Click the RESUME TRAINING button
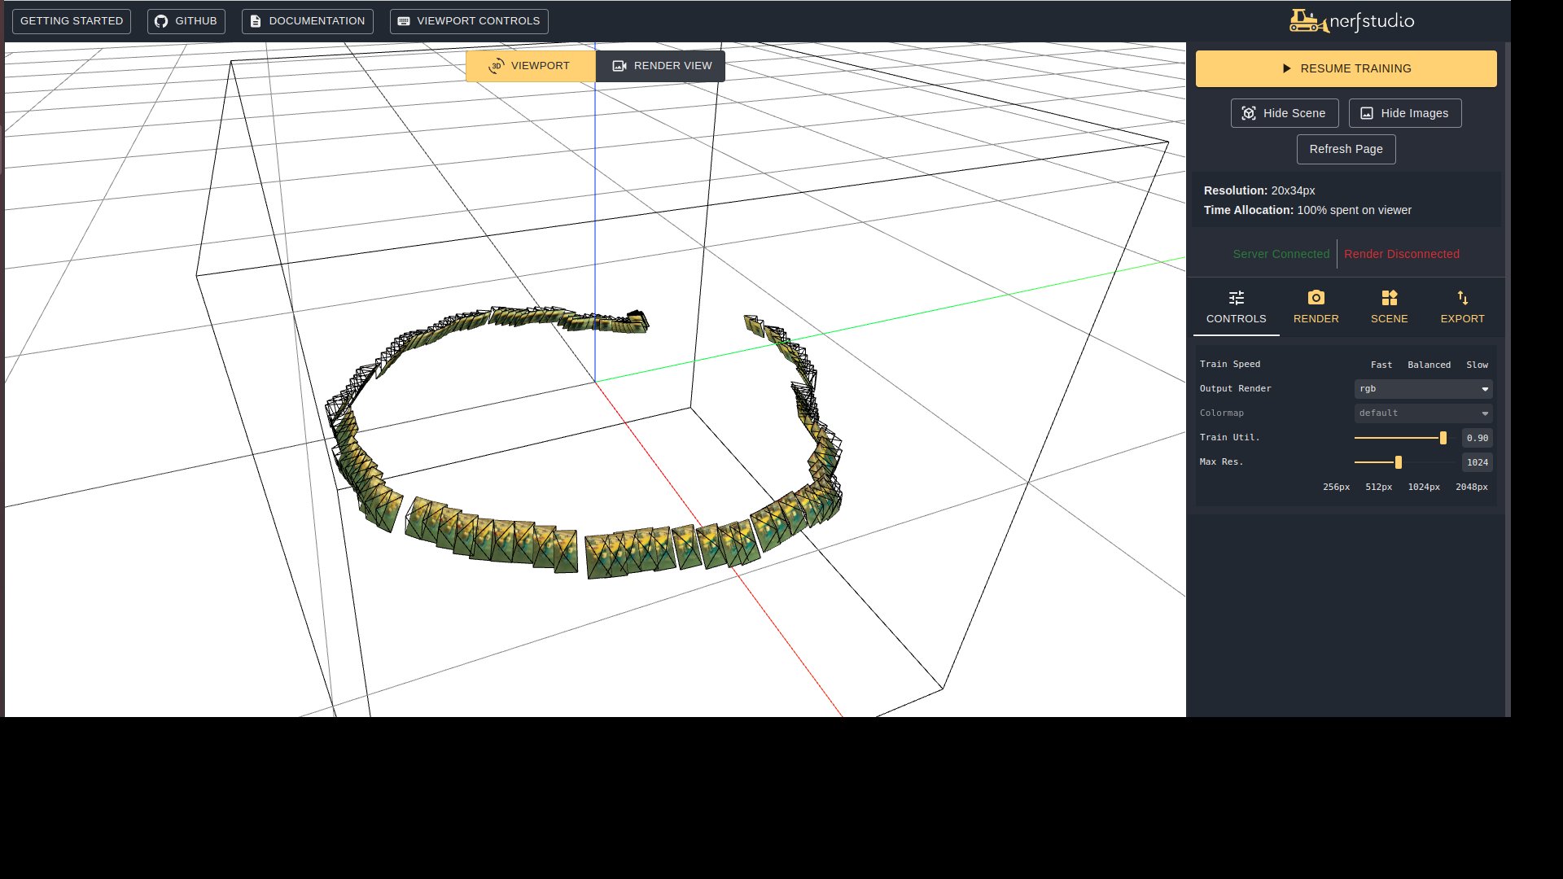Viewport: 1563px width, 879px height. coord(1346,68)
